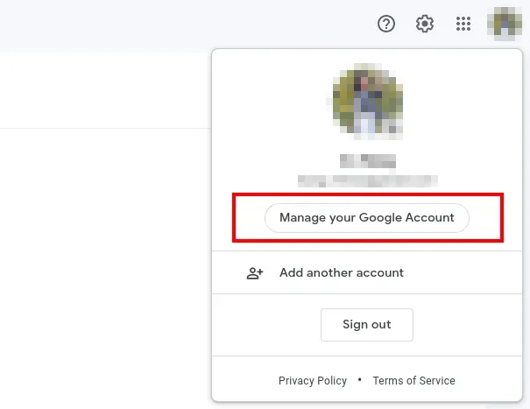Open the Help question mark icon
530x409 pixels.
pos(386,24)
